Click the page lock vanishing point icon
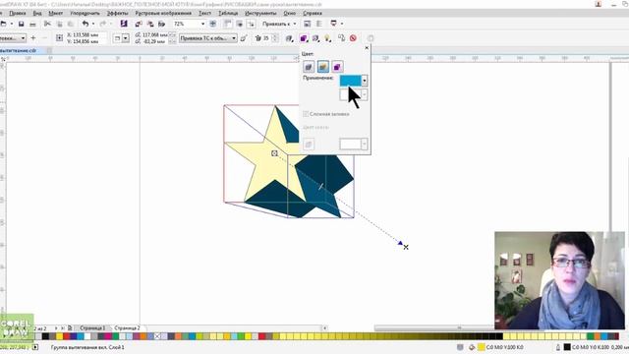This screenshot has width=629, height=354. tap(243, 38)
